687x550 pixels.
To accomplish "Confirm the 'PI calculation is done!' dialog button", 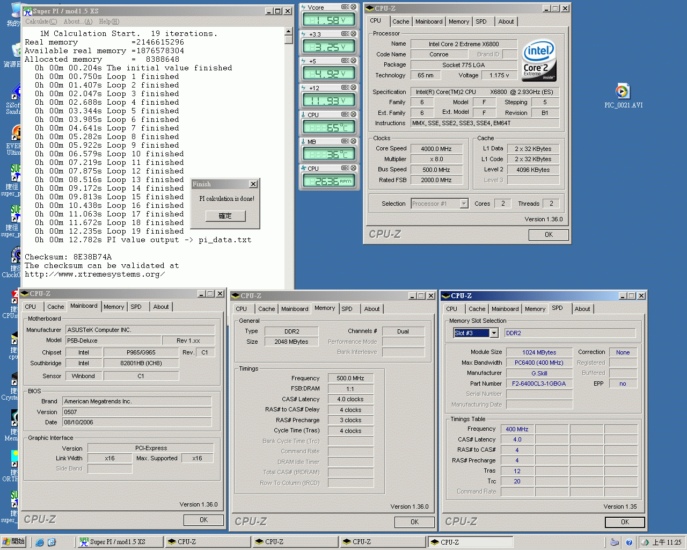I will [x=225, y=216].
